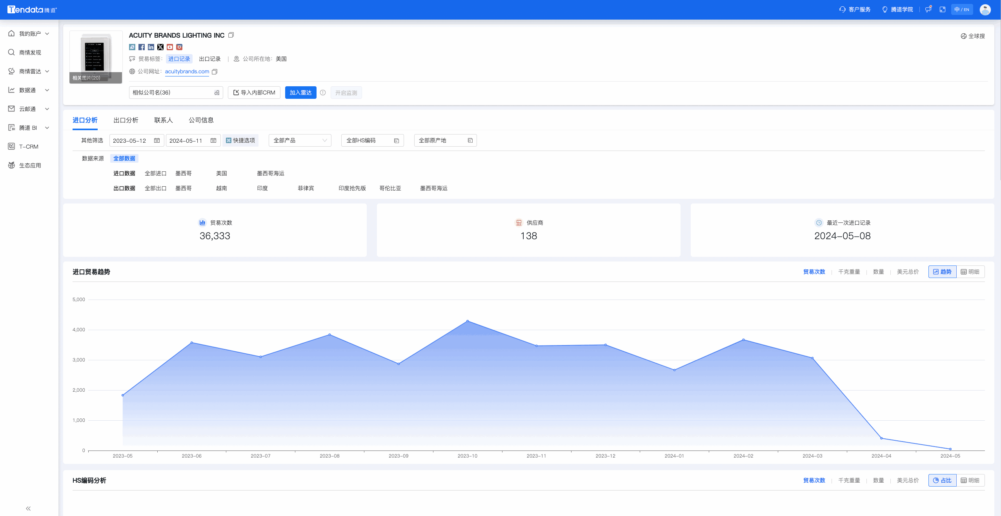This screenshot has height=516, width=1001.
Task: Switch import trend chart to 明细 view
Action: [970, 272]
